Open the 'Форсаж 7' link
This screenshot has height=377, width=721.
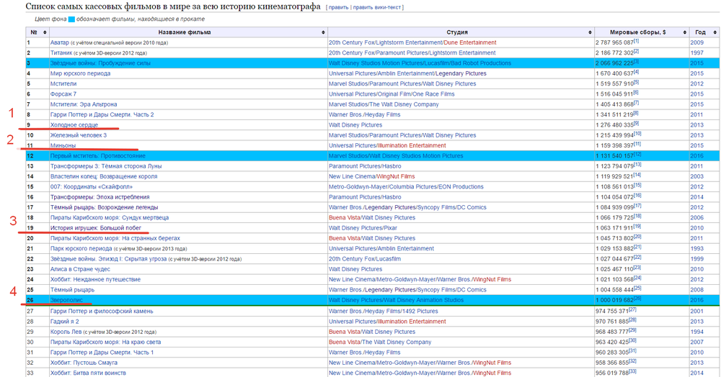point(63,94)
